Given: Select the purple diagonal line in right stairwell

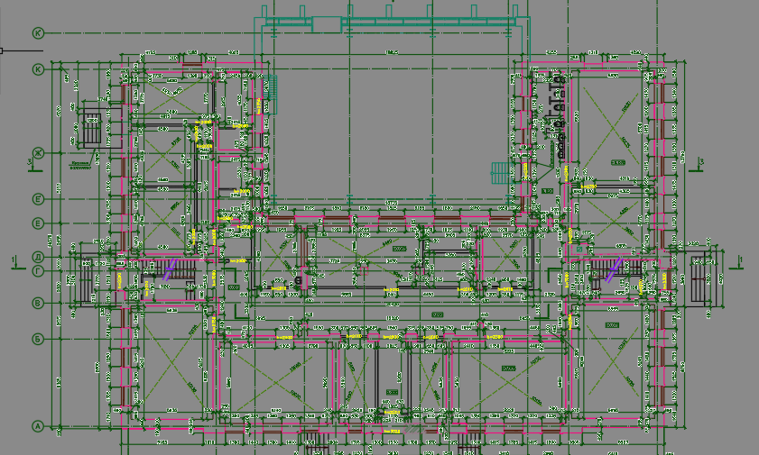Looking at the screenshot, I should point(614,268).
